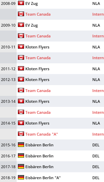Open Team Canada link under 2009-10
Image resolution: width=104 pixels, height=182 pixels.
(38, 36)
